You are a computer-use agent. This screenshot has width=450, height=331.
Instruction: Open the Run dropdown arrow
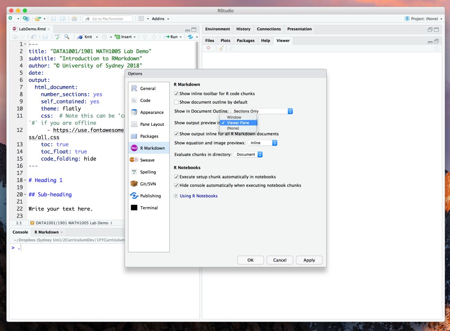(x=180, y=37)
